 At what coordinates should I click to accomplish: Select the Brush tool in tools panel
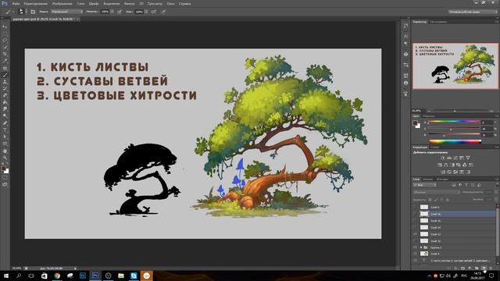(5, 75)
